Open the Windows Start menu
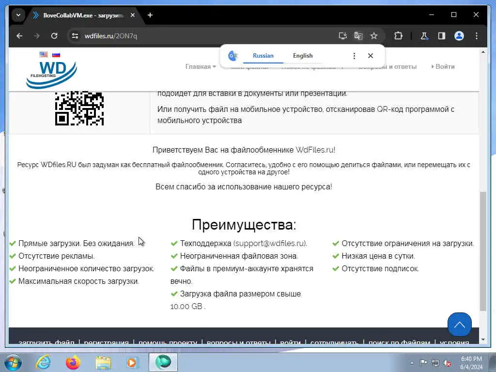This screenshot has height=372, width=496. click(13, 362)
